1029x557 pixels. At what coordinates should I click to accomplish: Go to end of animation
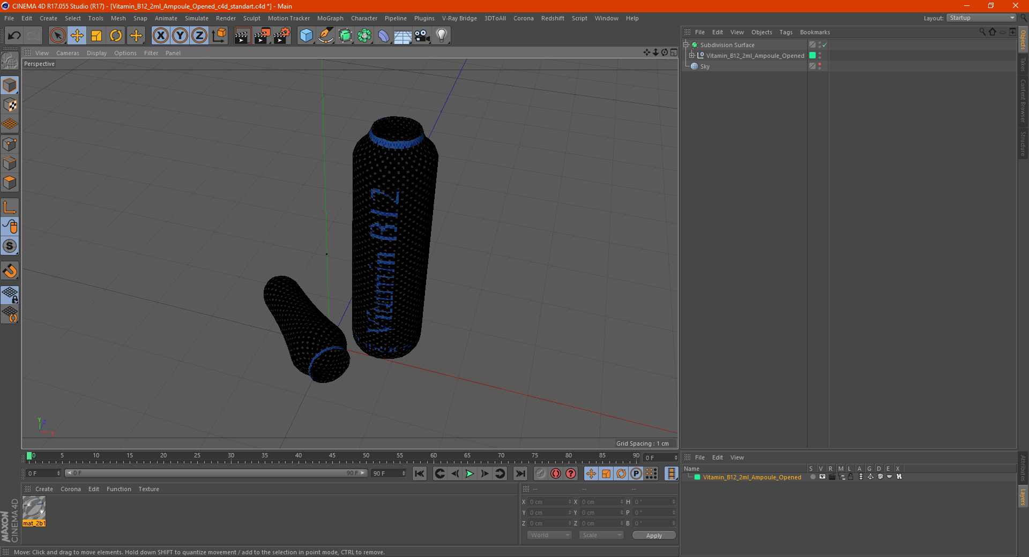click(x=520, y=473)
